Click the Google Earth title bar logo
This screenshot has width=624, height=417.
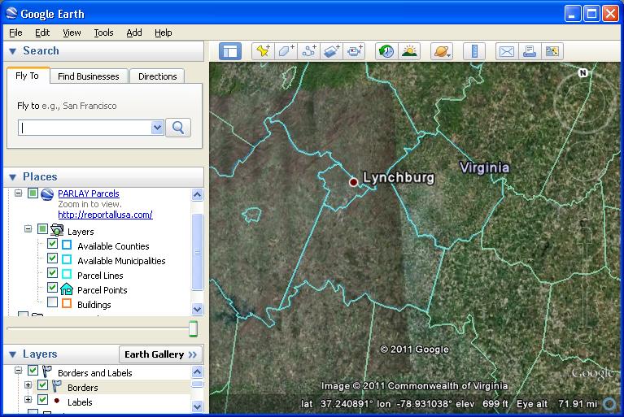11,14
